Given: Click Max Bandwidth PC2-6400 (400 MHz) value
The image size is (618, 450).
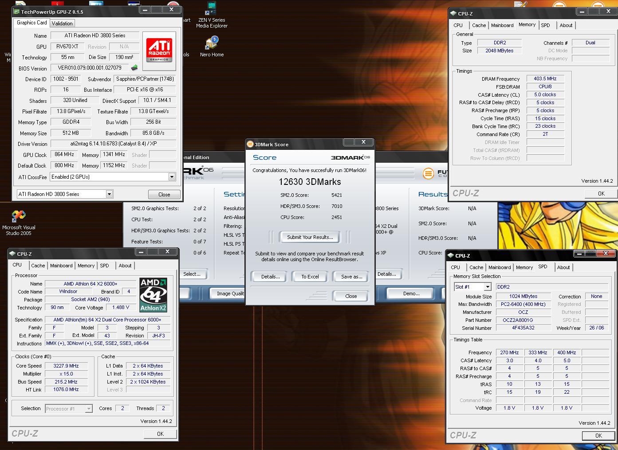Looking at the screenshot, I should [523, 304].
